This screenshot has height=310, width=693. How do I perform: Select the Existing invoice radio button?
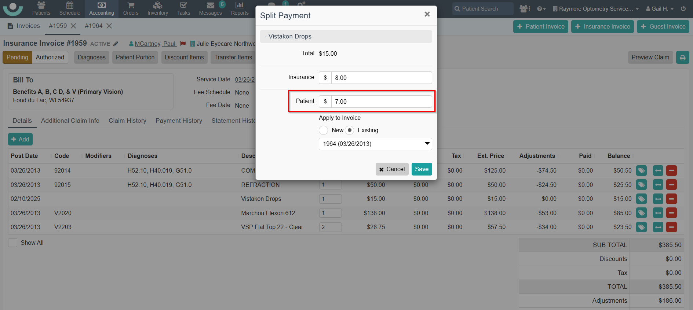coord(350,130)
